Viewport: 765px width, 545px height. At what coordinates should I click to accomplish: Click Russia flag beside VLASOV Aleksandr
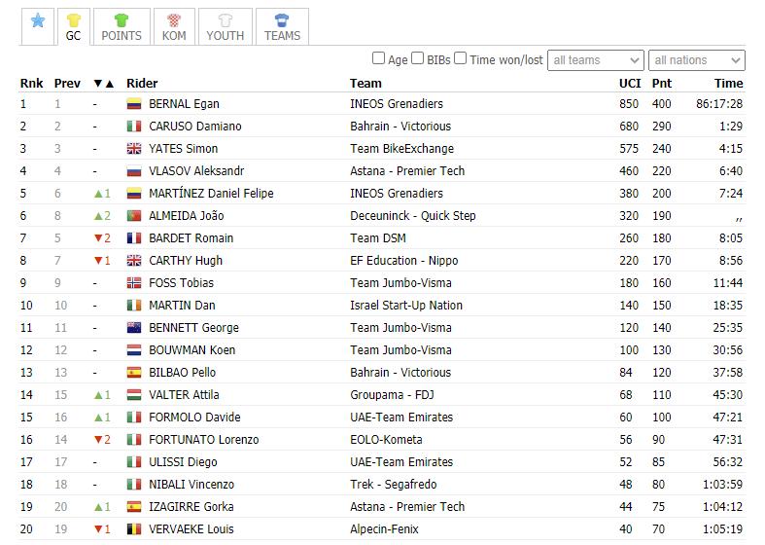tap(134, 171)
